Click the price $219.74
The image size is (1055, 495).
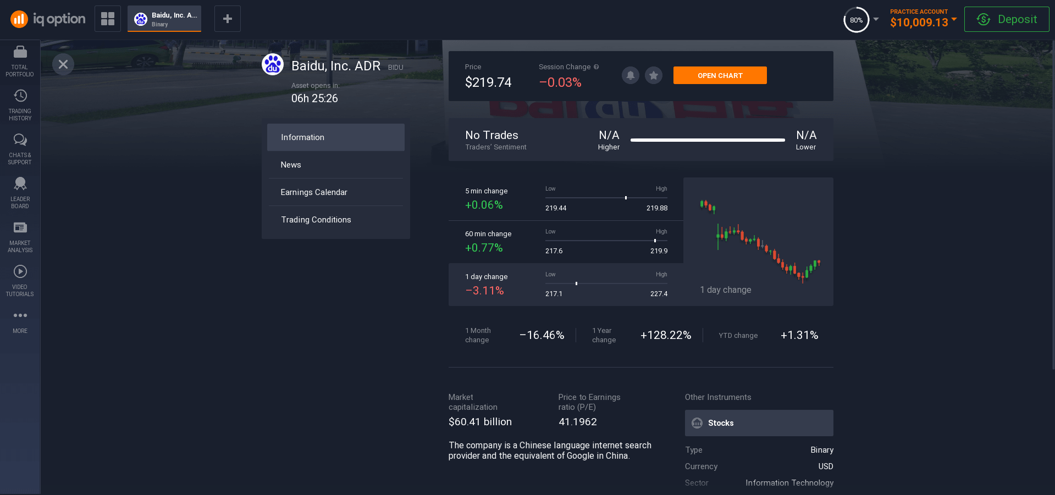click(x=488, y=82)
